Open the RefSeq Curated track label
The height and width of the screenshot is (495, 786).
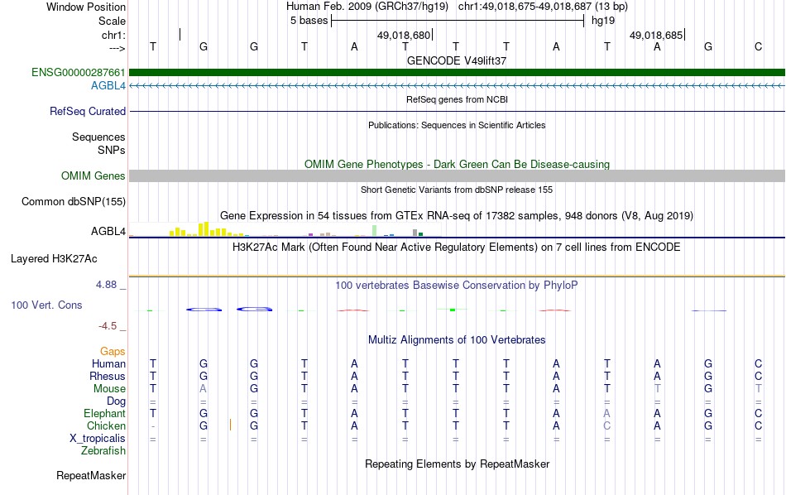88,112
